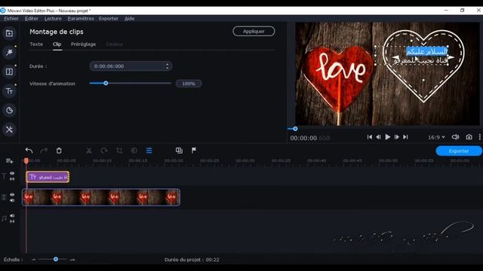This screenshot has height=271, width=483.
Task: Mute the video track
Action: [12, 200]
